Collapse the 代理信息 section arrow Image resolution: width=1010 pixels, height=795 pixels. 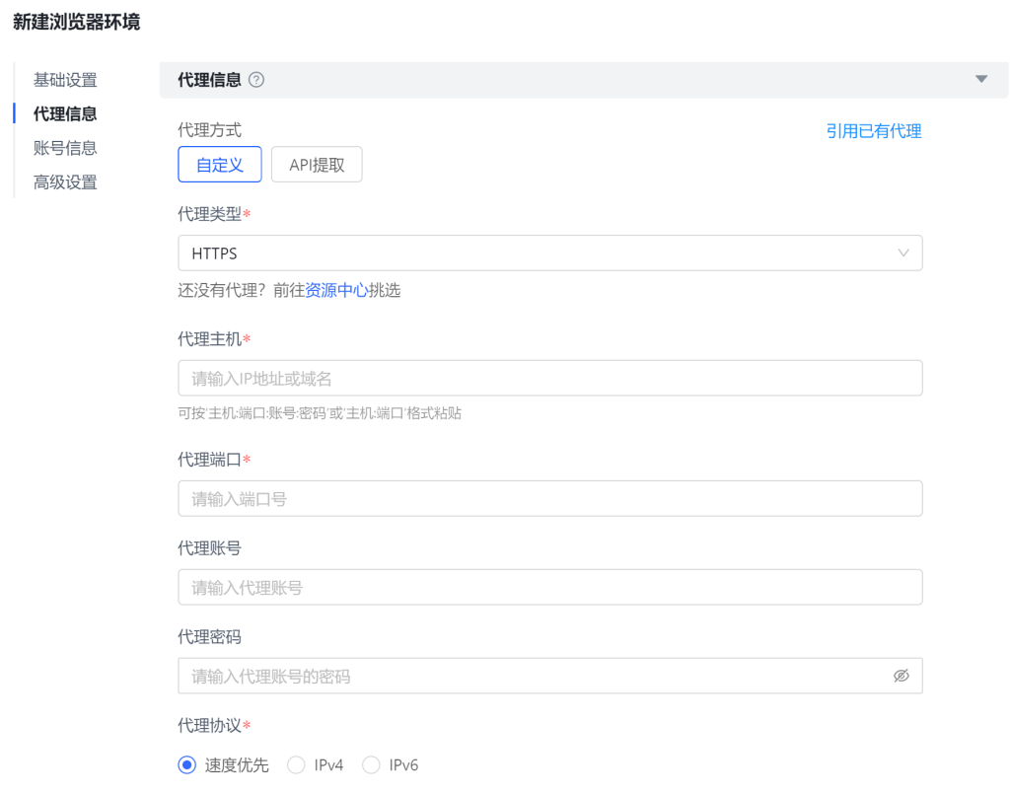pyautogui.click(x=981, y=79)
